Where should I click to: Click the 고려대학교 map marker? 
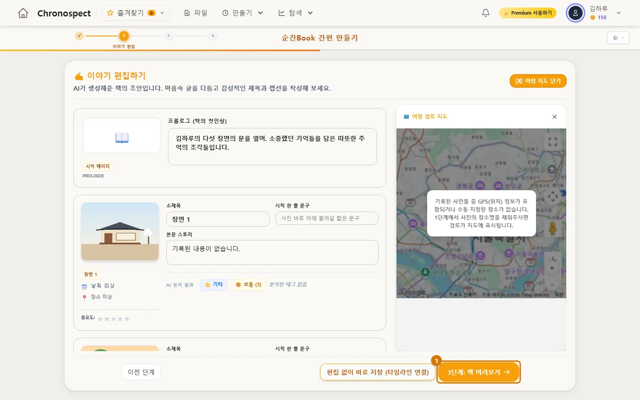pos(552,169)
